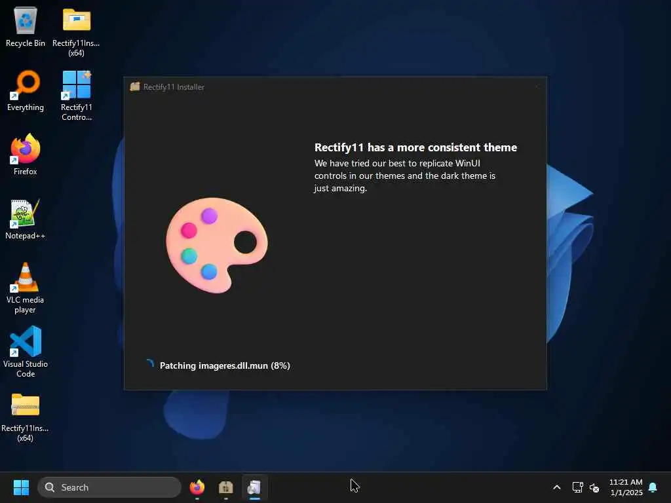Open the Visual Studio Code shortcut
Screen dimensions: 671x503
tap(26, 352)
